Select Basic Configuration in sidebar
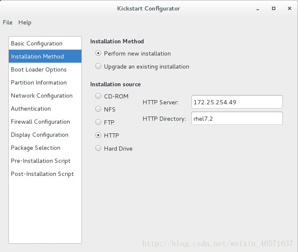The width and height of the screenshot is (298, 252). (45, 43)
